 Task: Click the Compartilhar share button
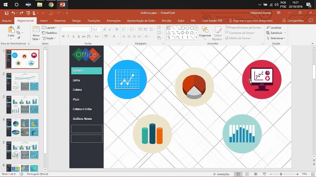[293, 21]
